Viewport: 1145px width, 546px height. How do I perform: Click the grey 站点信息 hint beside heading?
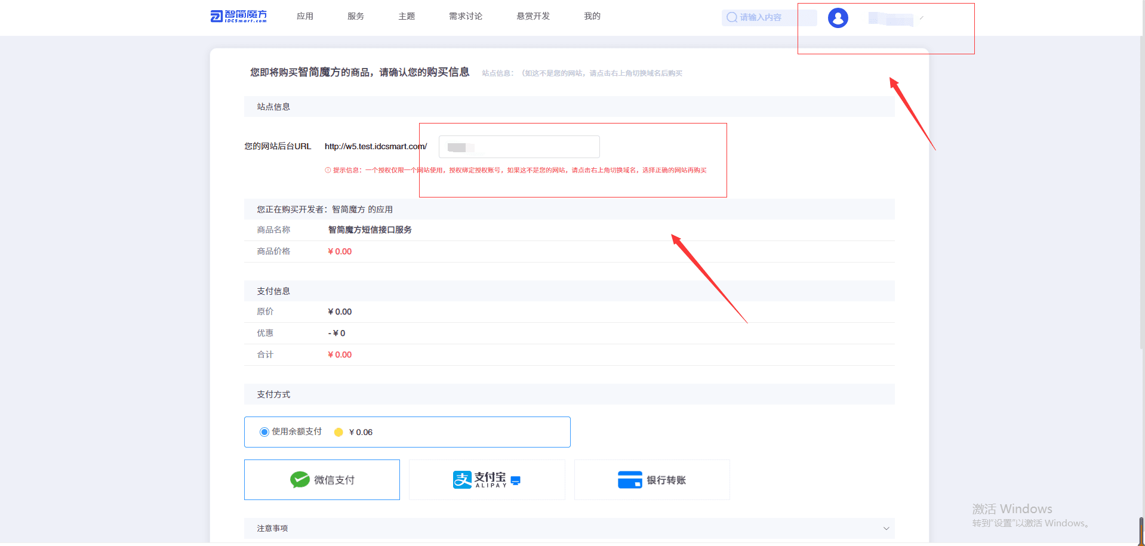point(582,73)
